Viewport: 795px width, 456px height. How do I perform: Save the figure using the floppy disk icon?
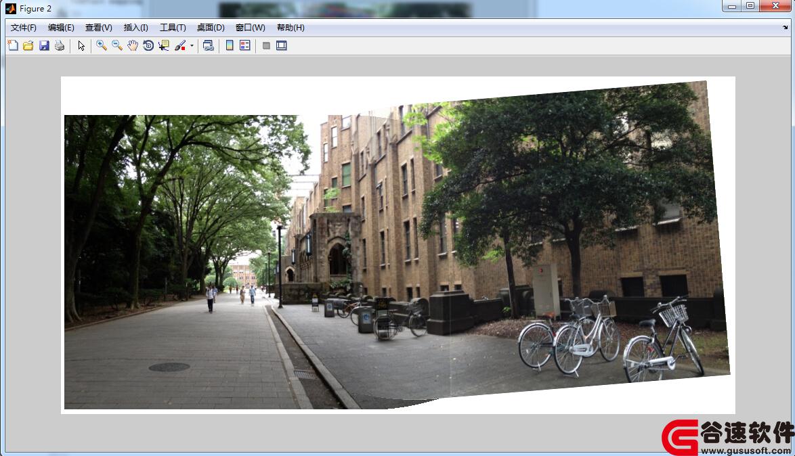point(44,45)
